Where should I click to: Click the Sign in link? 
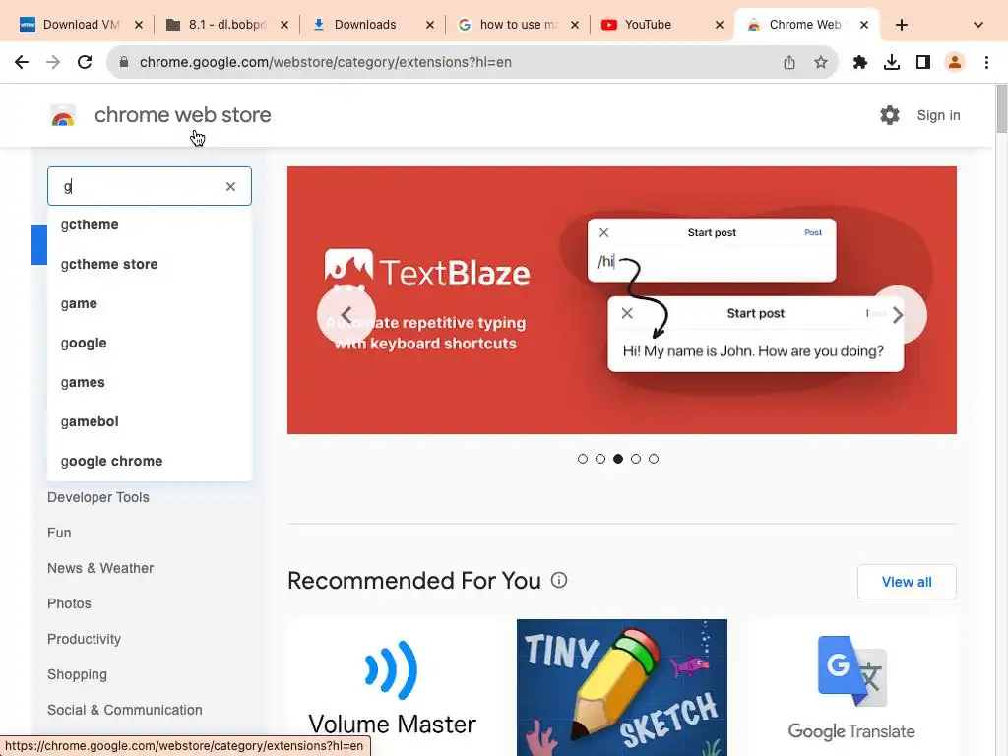938,115
